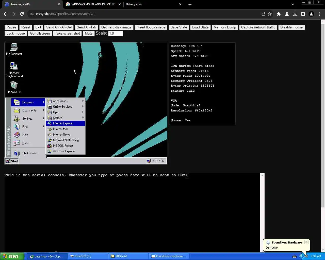This screenshot has width=325, height=260.
Task: Open the Extensions puzzle icon
Action: point(279,14)
